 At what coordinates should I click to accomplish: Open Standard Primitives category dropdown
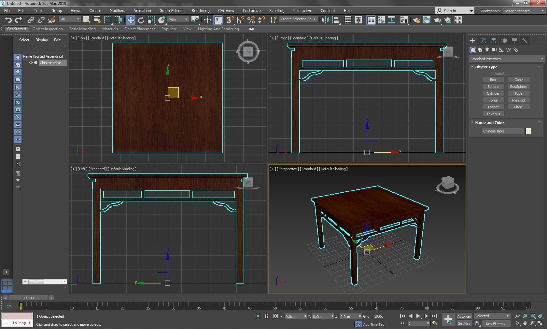507,59
